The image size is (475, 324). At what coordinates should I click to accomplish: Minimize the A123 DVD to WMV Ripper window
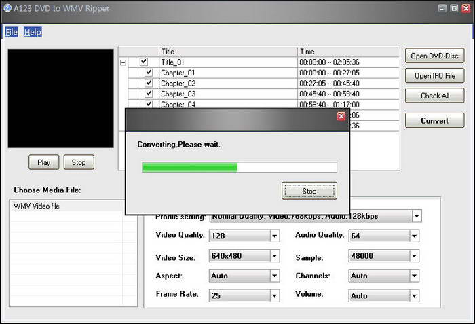[442, 8]
